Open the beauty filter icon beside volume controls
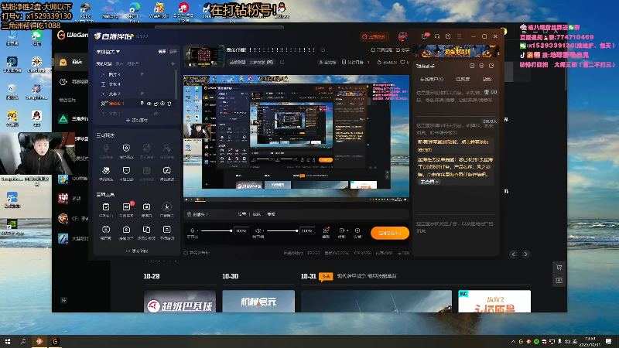 326,230
